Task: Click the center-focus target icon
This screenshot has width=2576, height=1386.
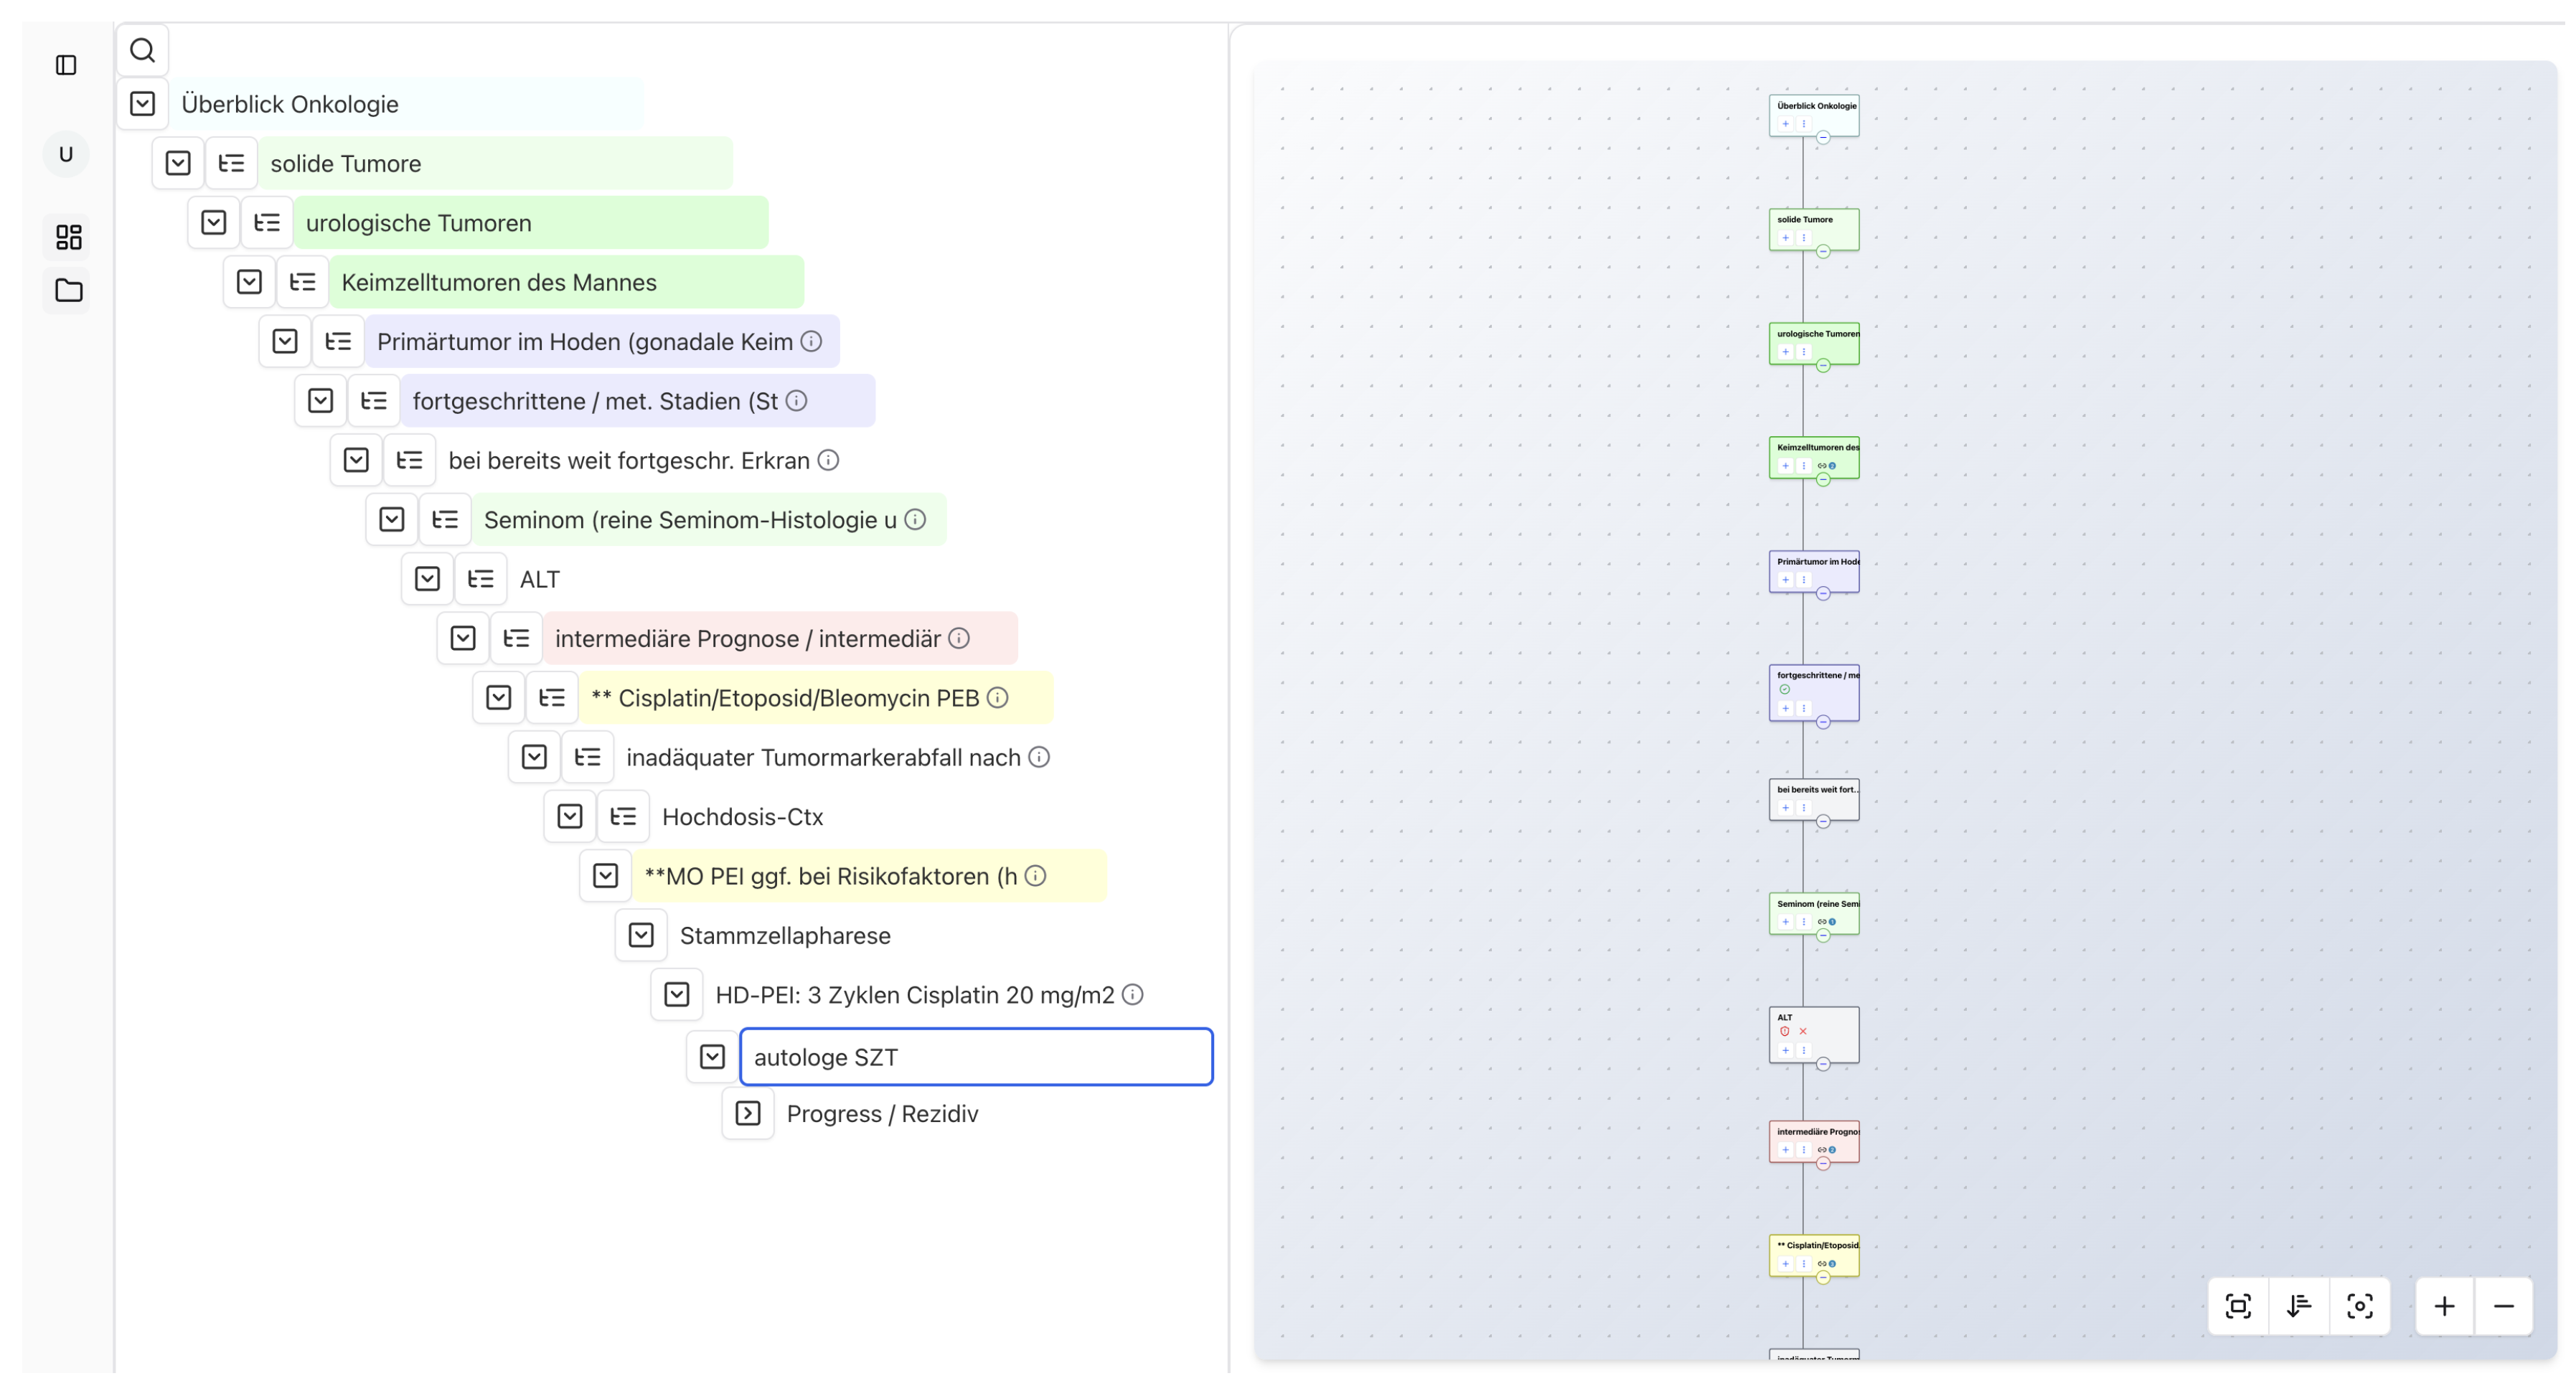Action: [2359, 1306]
